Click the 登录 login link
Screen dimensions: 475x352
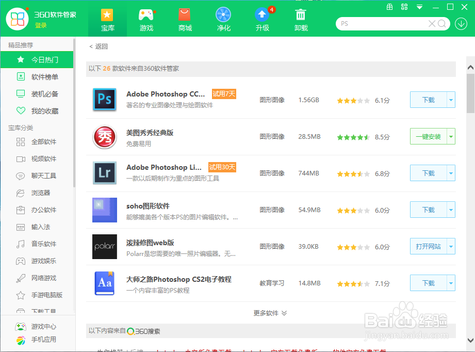point(41,25)
